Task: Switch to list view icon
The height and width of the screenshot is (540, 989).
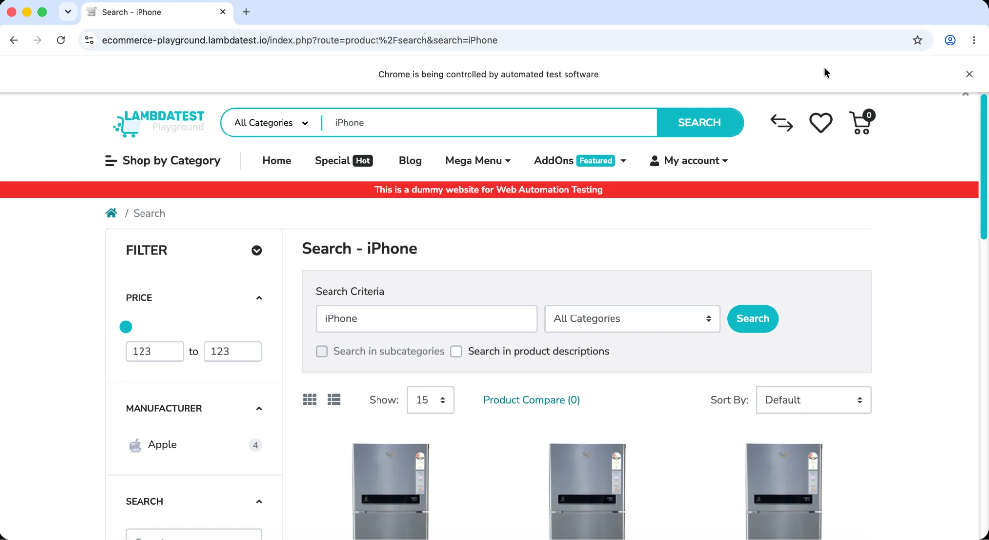Action: click(x=334, y=400)
